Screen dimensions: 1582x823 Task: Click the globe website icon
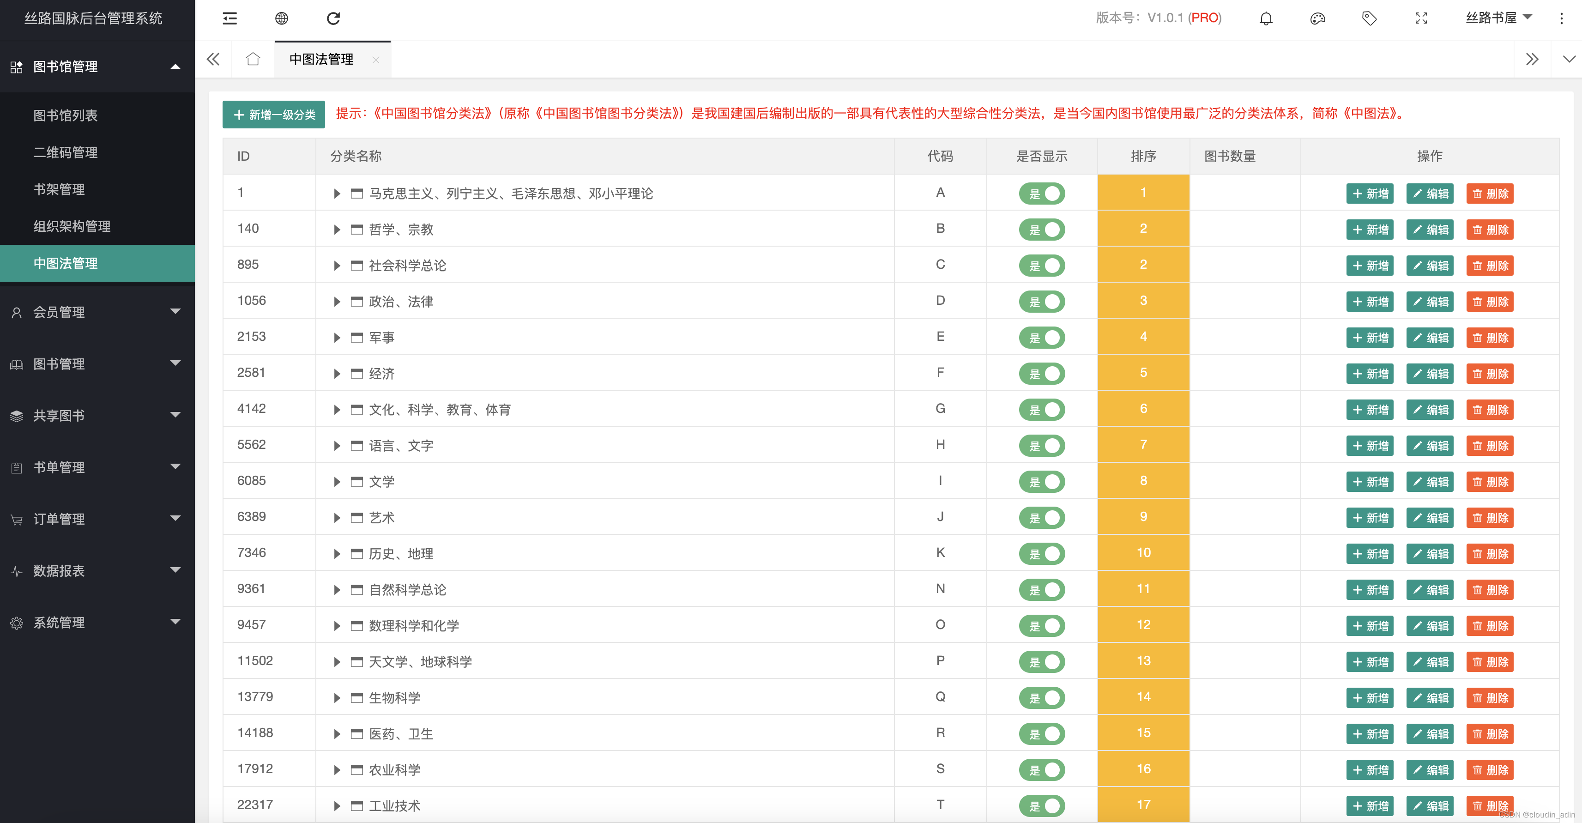(x=281, y=18)
